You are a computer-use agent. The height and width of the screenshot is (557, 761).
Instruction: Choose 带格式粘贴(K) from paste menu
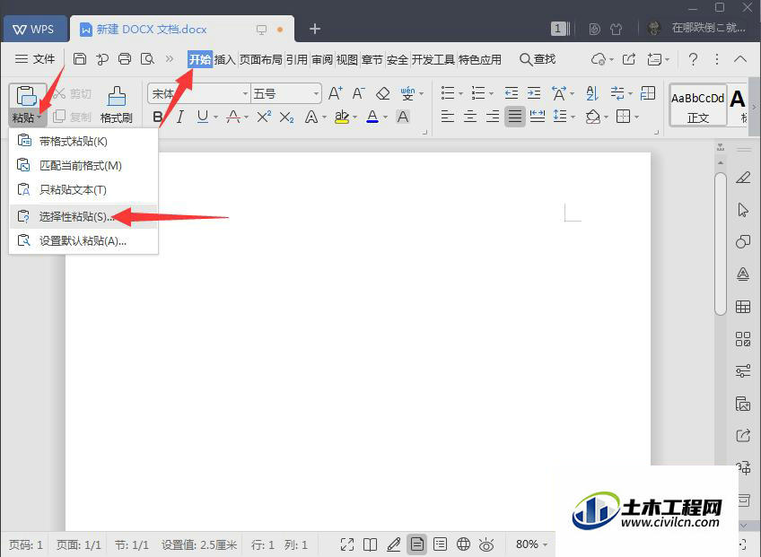coord(83,141)
